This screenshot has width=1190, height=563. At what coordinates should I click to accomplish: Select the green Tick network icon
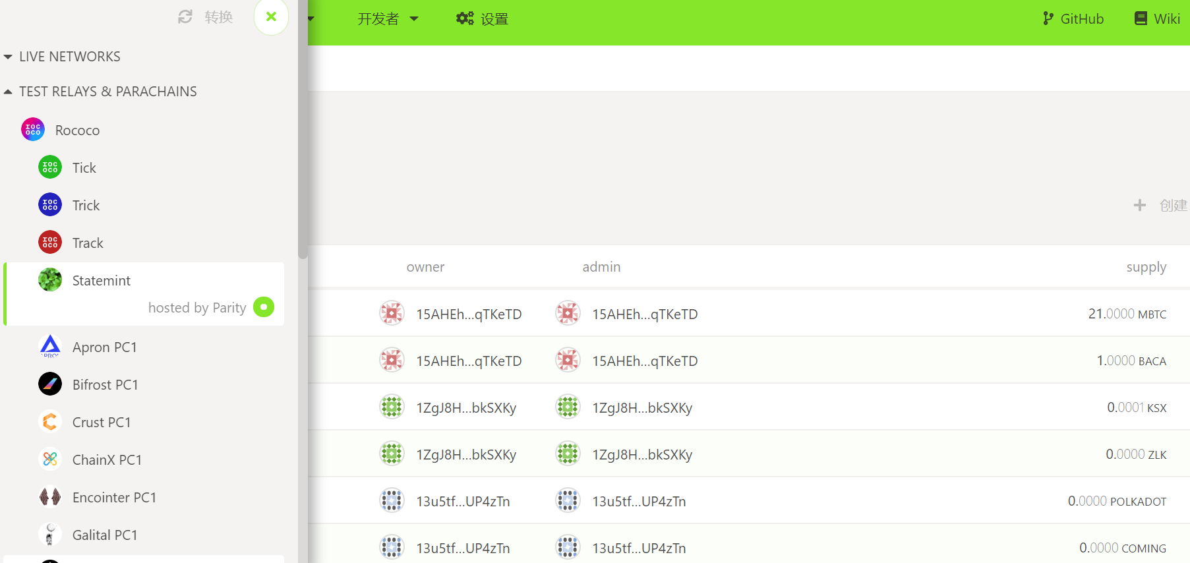coord(50,167)
